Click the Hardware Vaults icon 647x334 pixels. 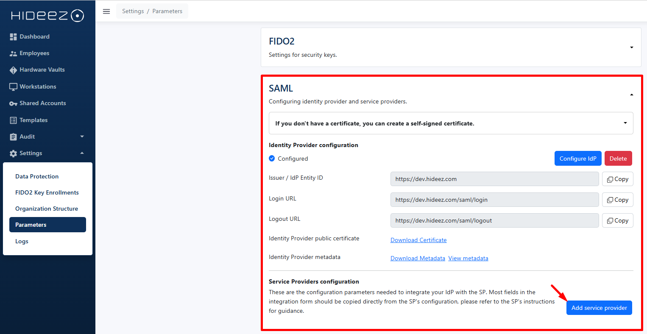coord(13,70)
